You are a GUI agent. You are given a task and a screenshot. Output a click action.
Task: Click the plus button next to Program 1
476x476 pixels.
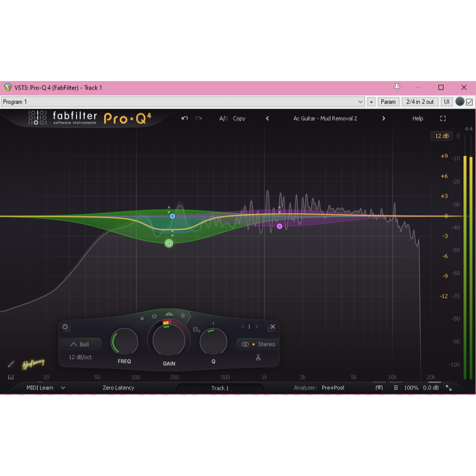tap(371, 102)
